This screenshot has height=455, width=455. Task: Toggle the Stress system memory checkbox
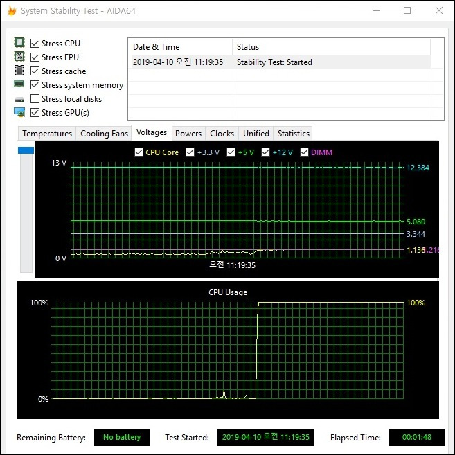click(35, 84)
